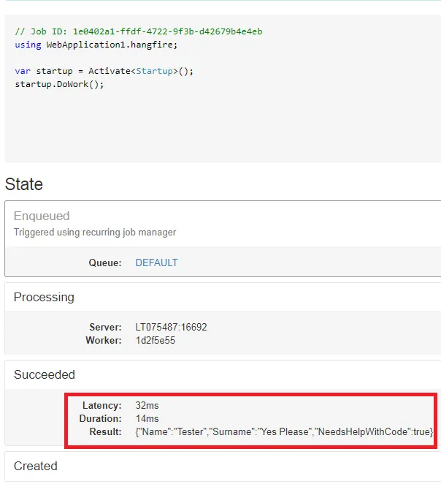Image resolution: width=441 pixels, height=487 pixels.
Task: Click the JSON result text
Action: pyautogui.click(x=284, y=432)
